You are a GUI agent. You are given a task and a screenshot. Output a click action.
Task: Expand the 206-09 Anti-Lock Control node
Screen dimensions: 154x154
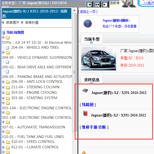tap(3, 82)
